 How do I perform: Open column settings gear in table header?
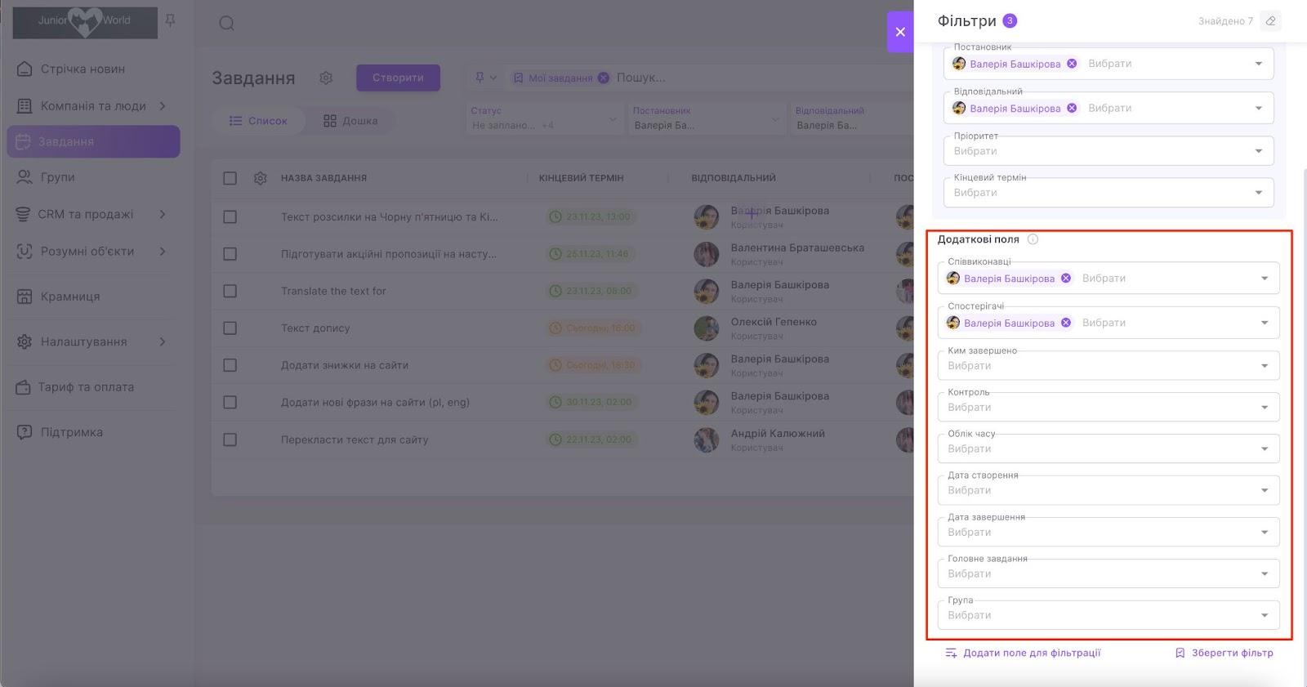(261, 178)
